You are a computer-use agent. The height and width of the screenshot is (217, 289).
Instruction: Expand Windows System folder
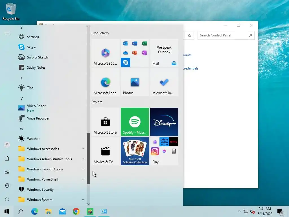pos(51,200)
